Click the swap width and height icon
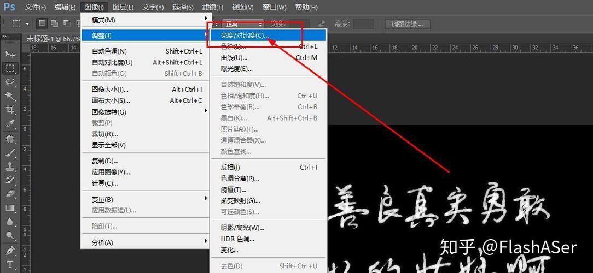Screen dimensions: 593x273 [x=322, y=24]
